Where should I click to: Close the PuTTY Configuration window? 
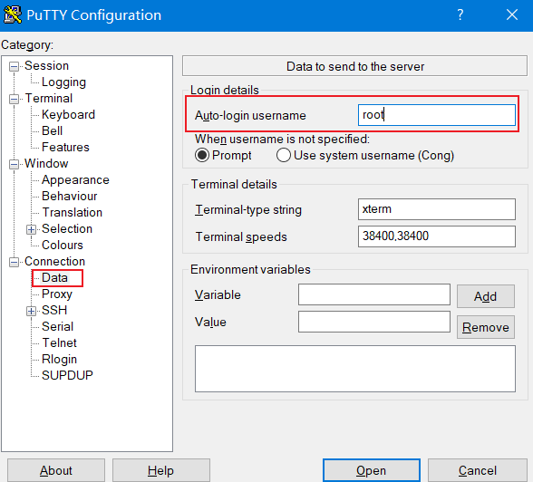coord(512,14)
